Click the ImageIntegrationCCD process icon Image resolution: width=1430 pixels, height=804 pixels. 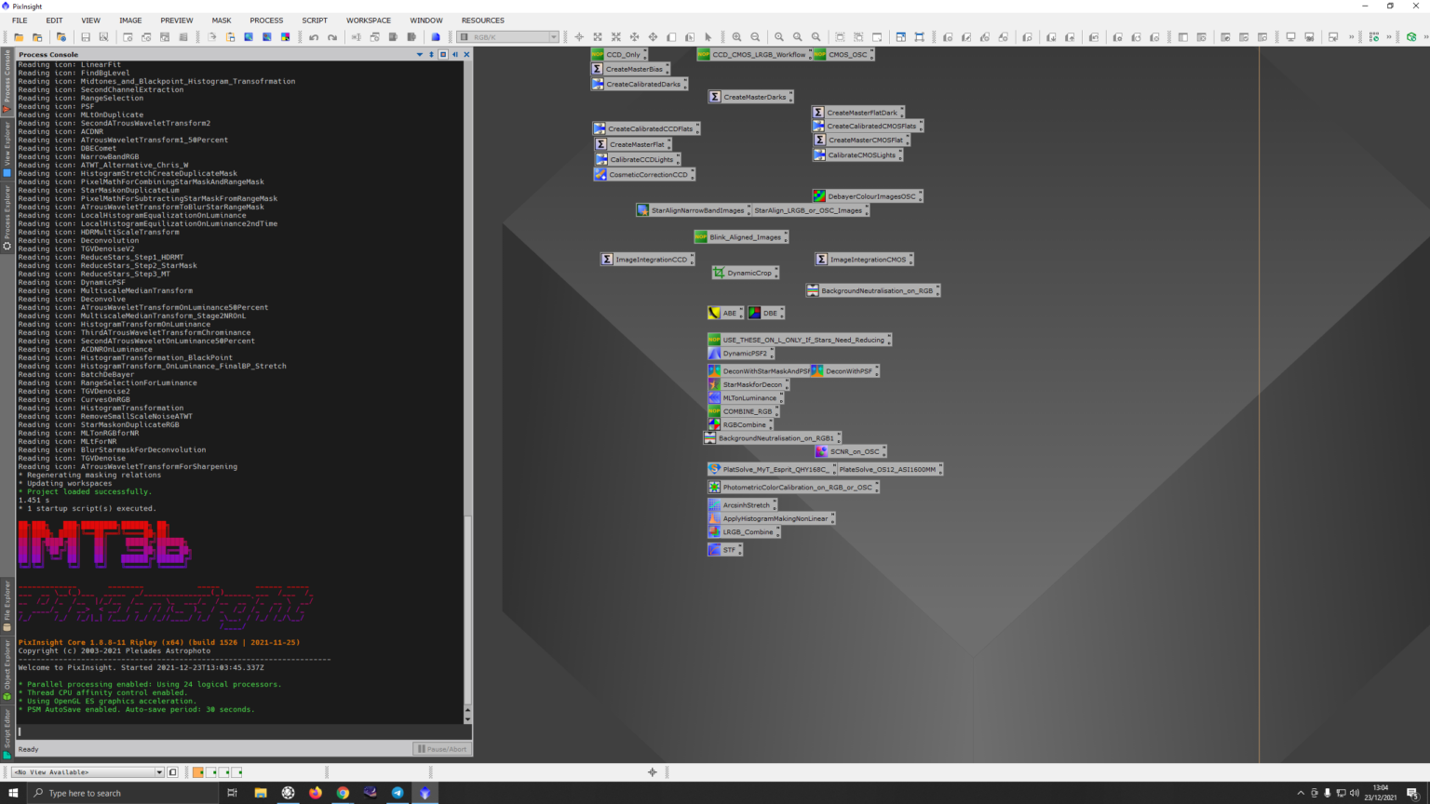648,260
